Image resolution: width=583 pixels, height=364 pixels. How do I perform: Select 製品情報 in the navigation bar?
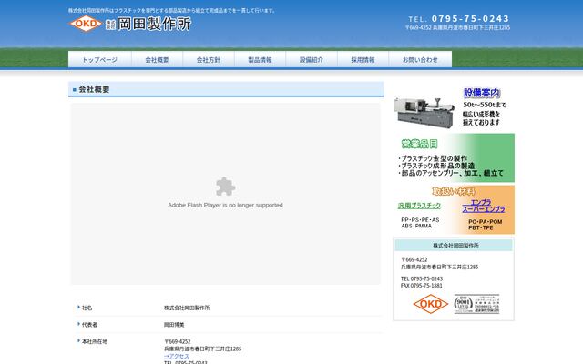pyautogui.click(x=260, y=60)
